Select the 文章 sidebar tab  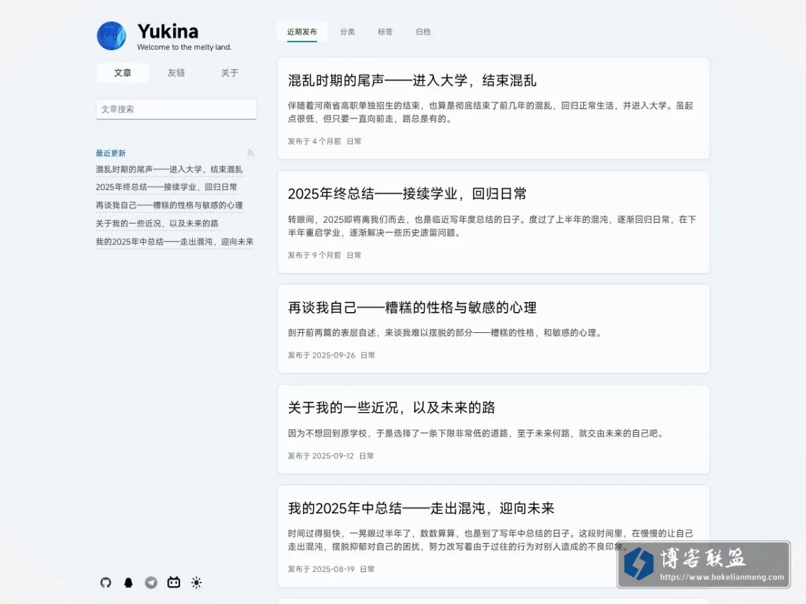[x=123, y=73]
